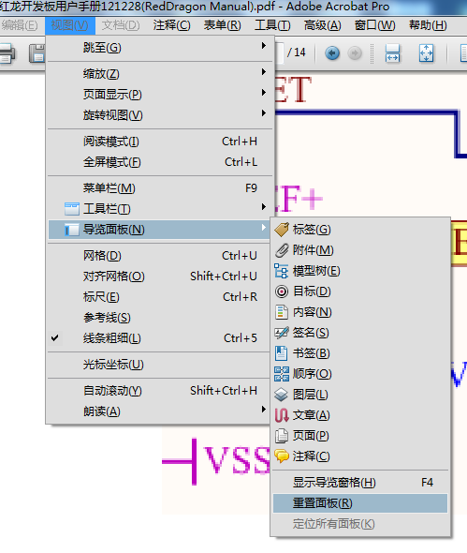Screen dimensions: 467x553
Task: Open 书签(B) bookmarks panel
Action: [x=360, y=353]
